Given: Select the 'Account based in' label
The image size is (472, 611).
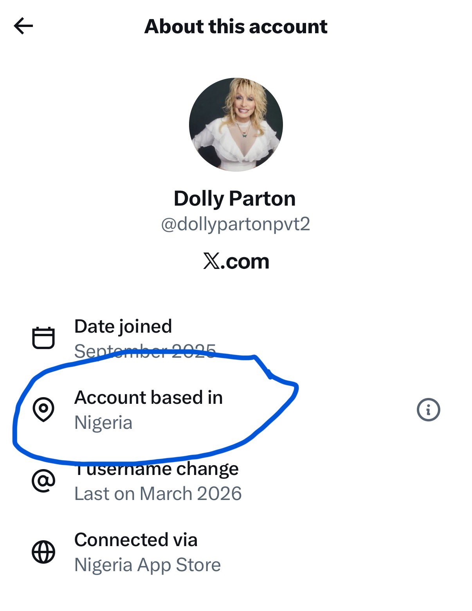Looking at the screenshot, I should (148, 398).
